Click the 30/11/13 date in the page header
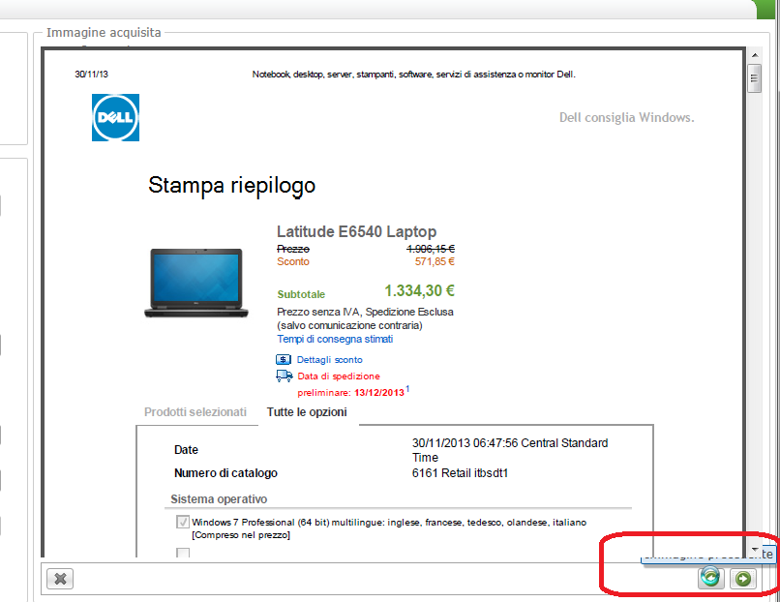The width and height of the screenshot is (780, 602). (x=92, y=75)
